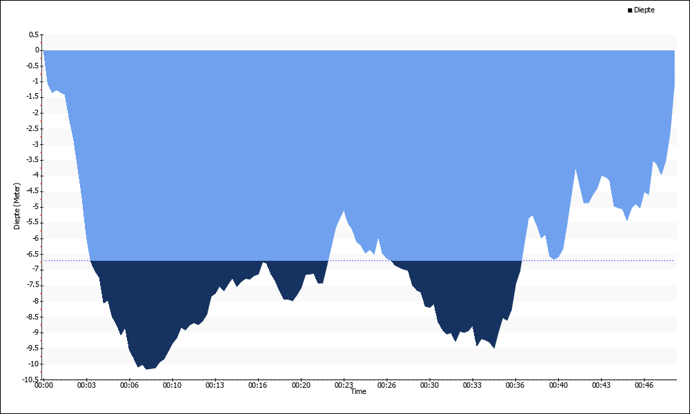Screen dimensions: 690x414
Task: Click the -6.5 depth axis label
Action: 33,255
